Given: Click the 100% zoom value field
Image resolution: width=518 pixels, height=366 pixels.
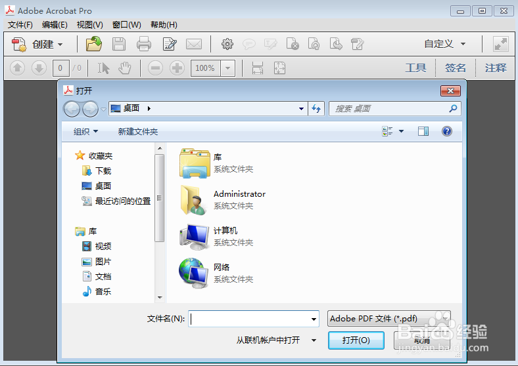Looking at the screenshot, I should tap(206, 68).
